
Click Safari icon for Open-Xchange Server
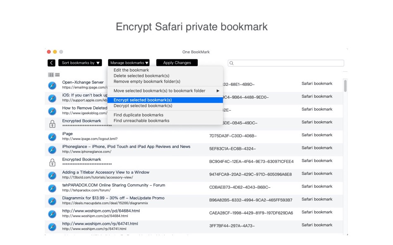coord(52,85)
